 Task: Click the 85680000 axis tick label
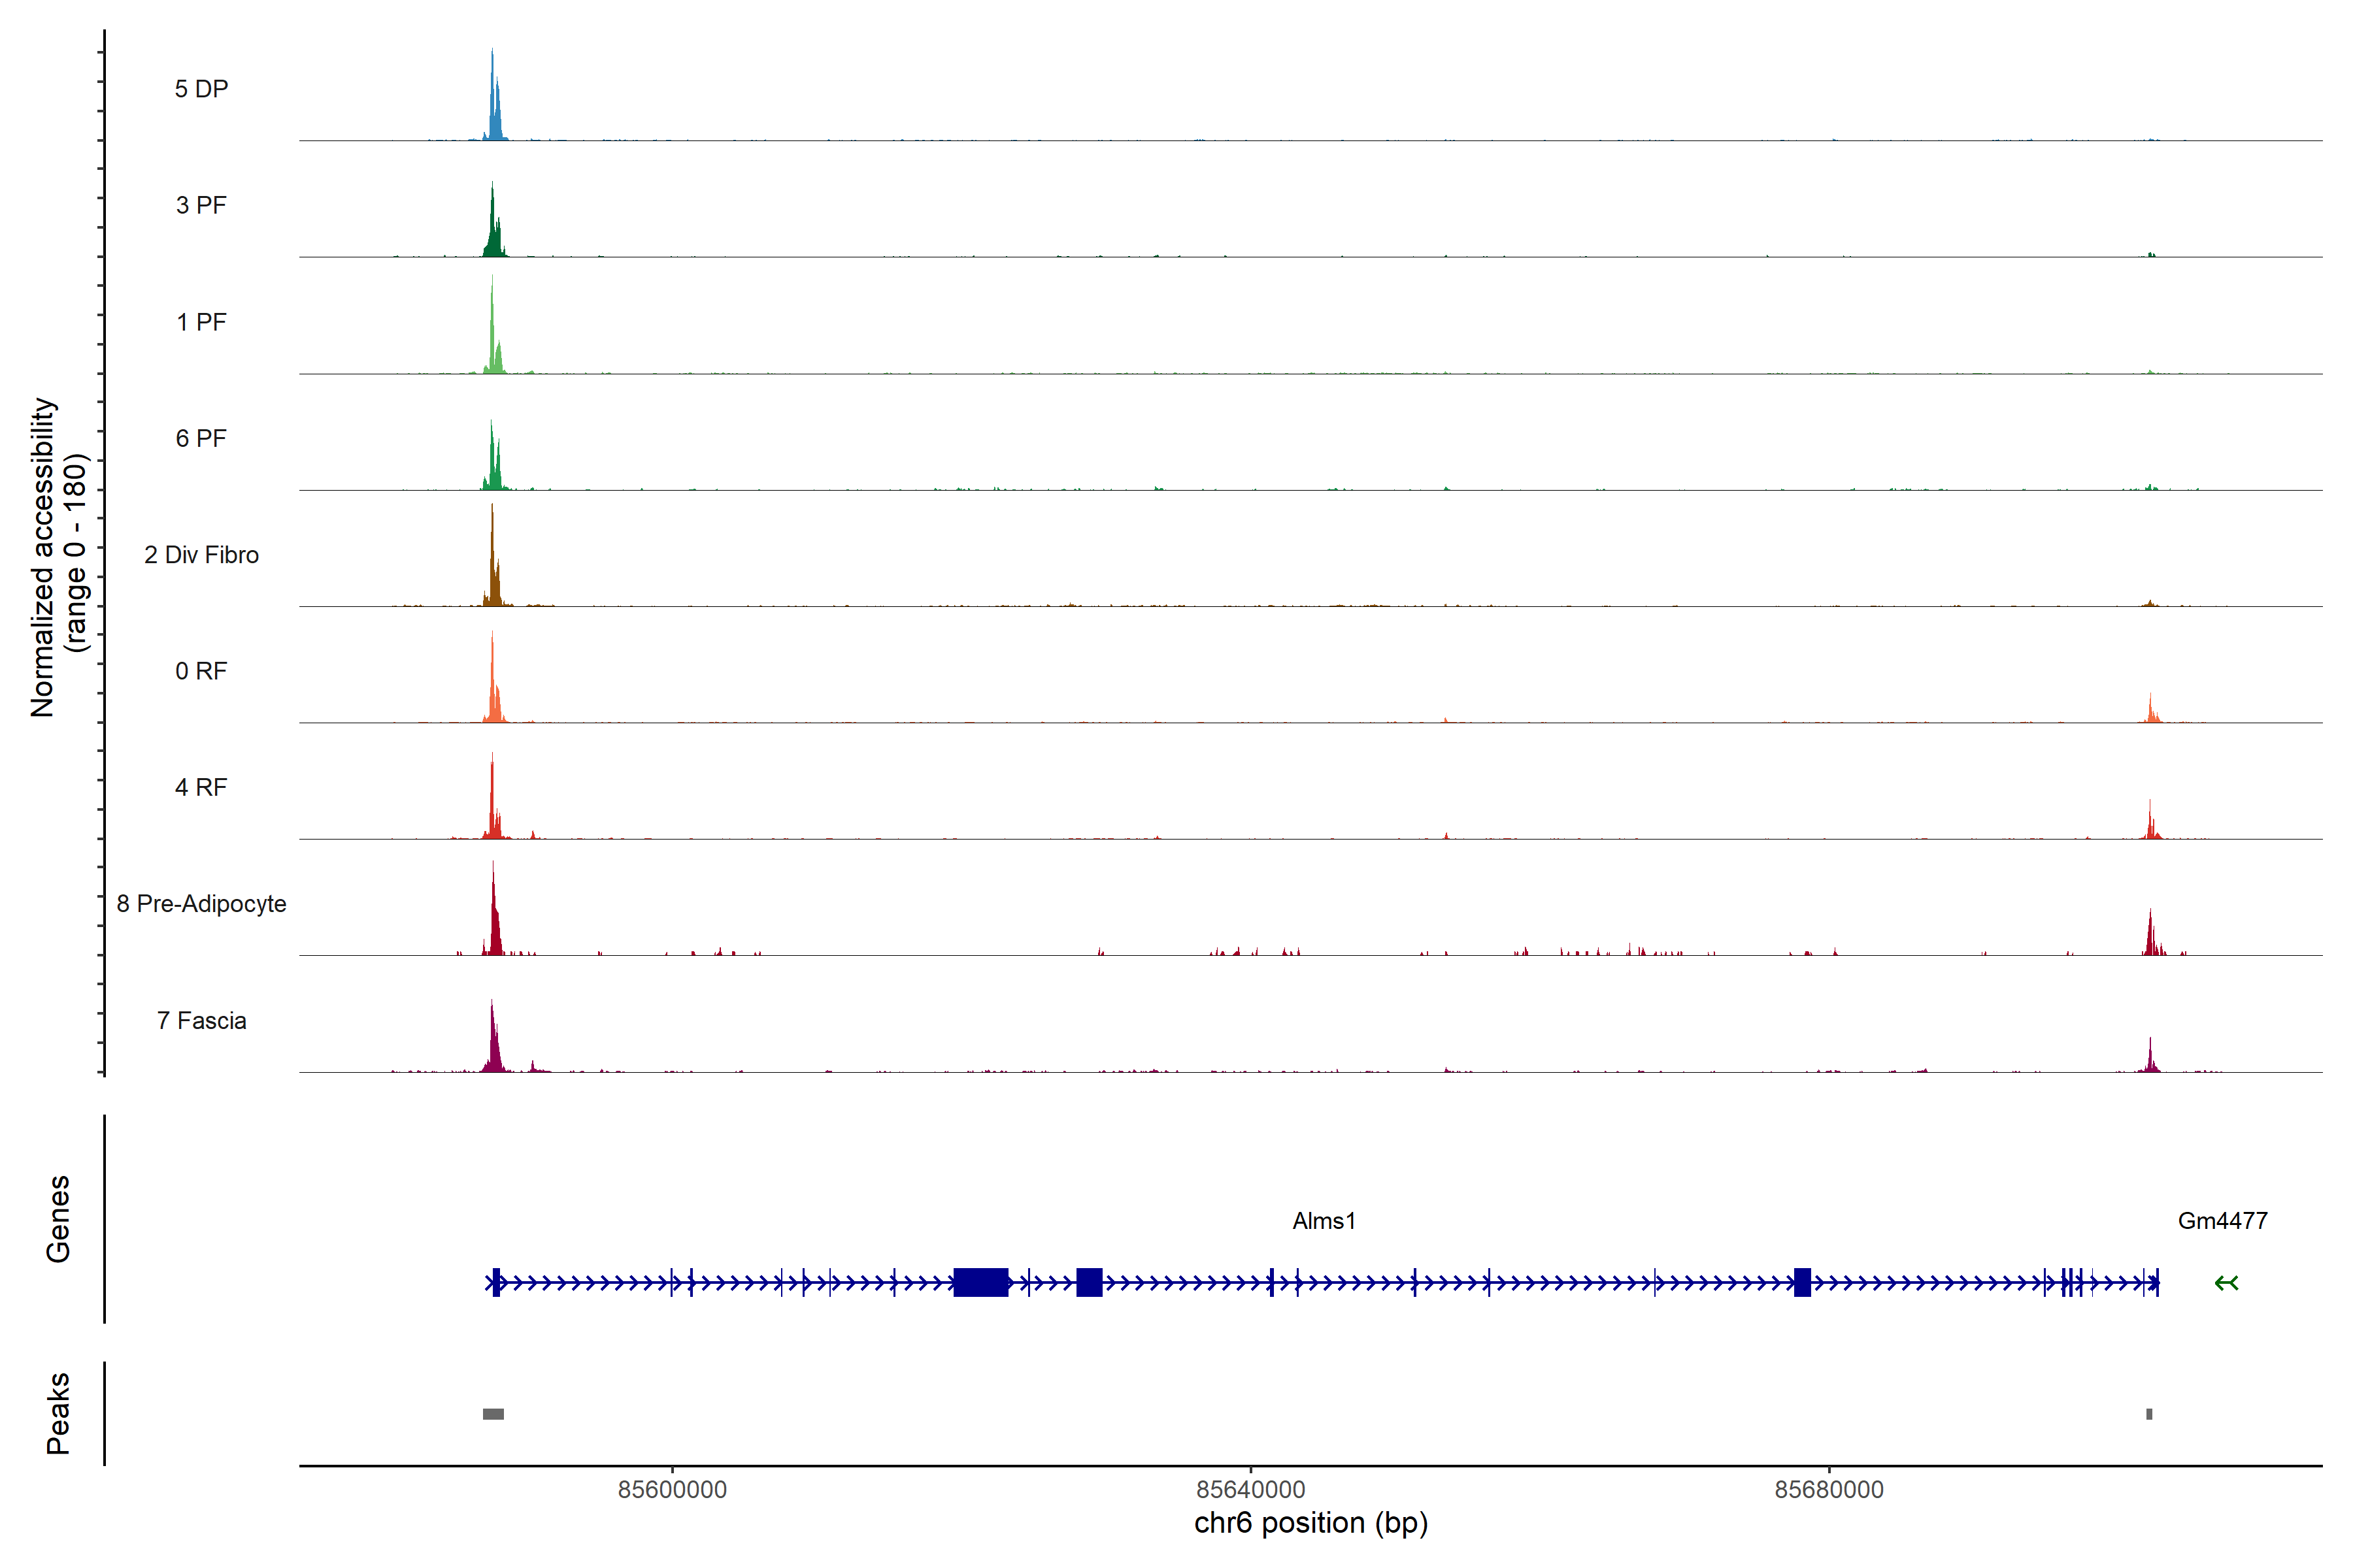[1829, 1490]
